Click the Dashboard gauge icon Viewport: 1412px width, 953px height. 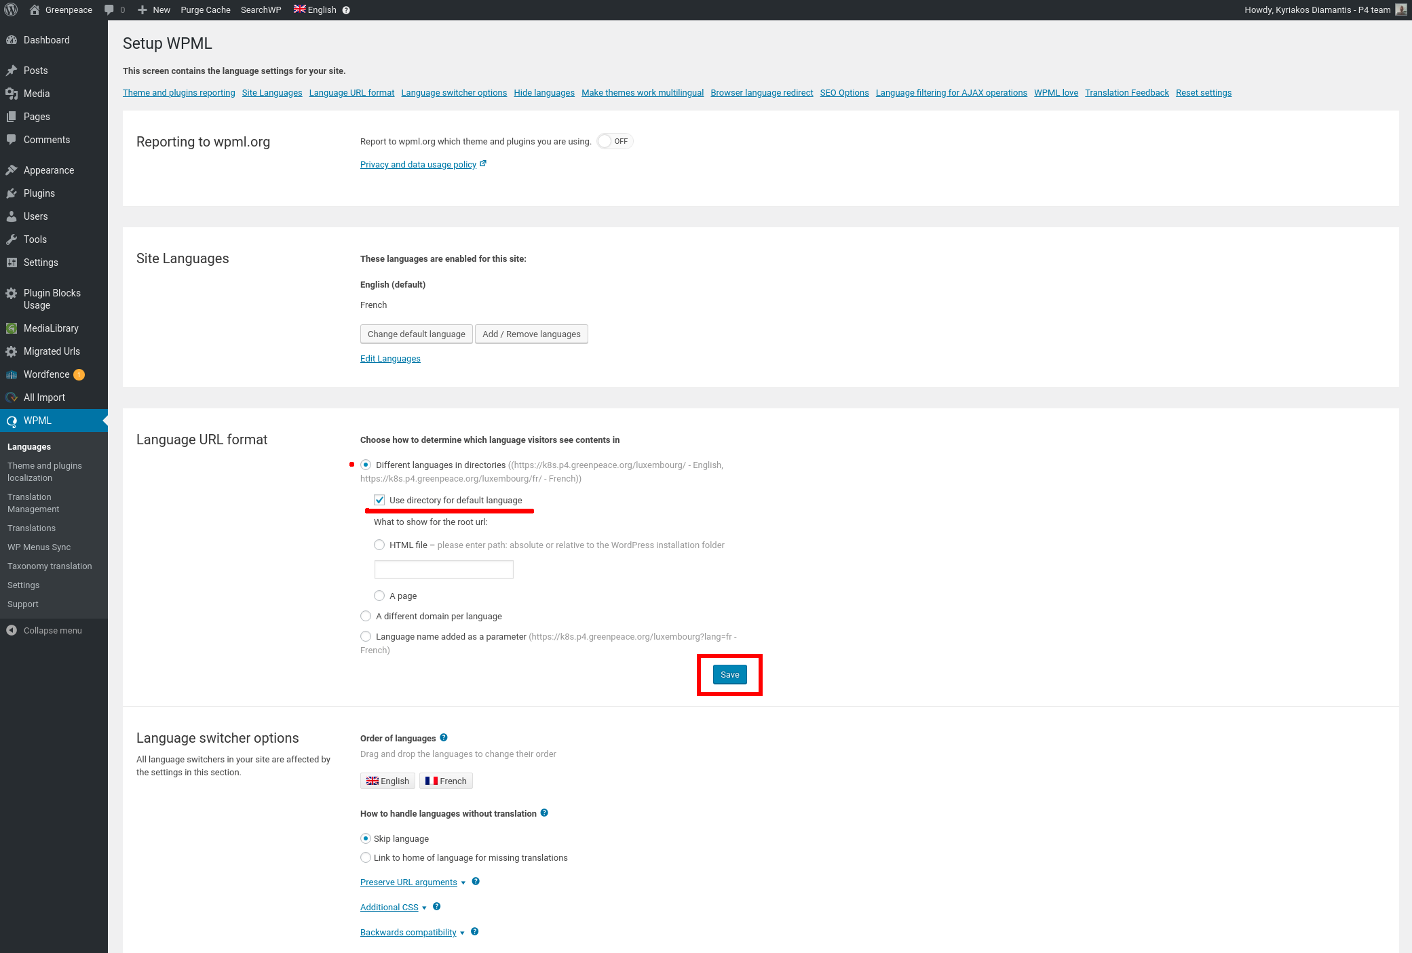pos(12,40)
